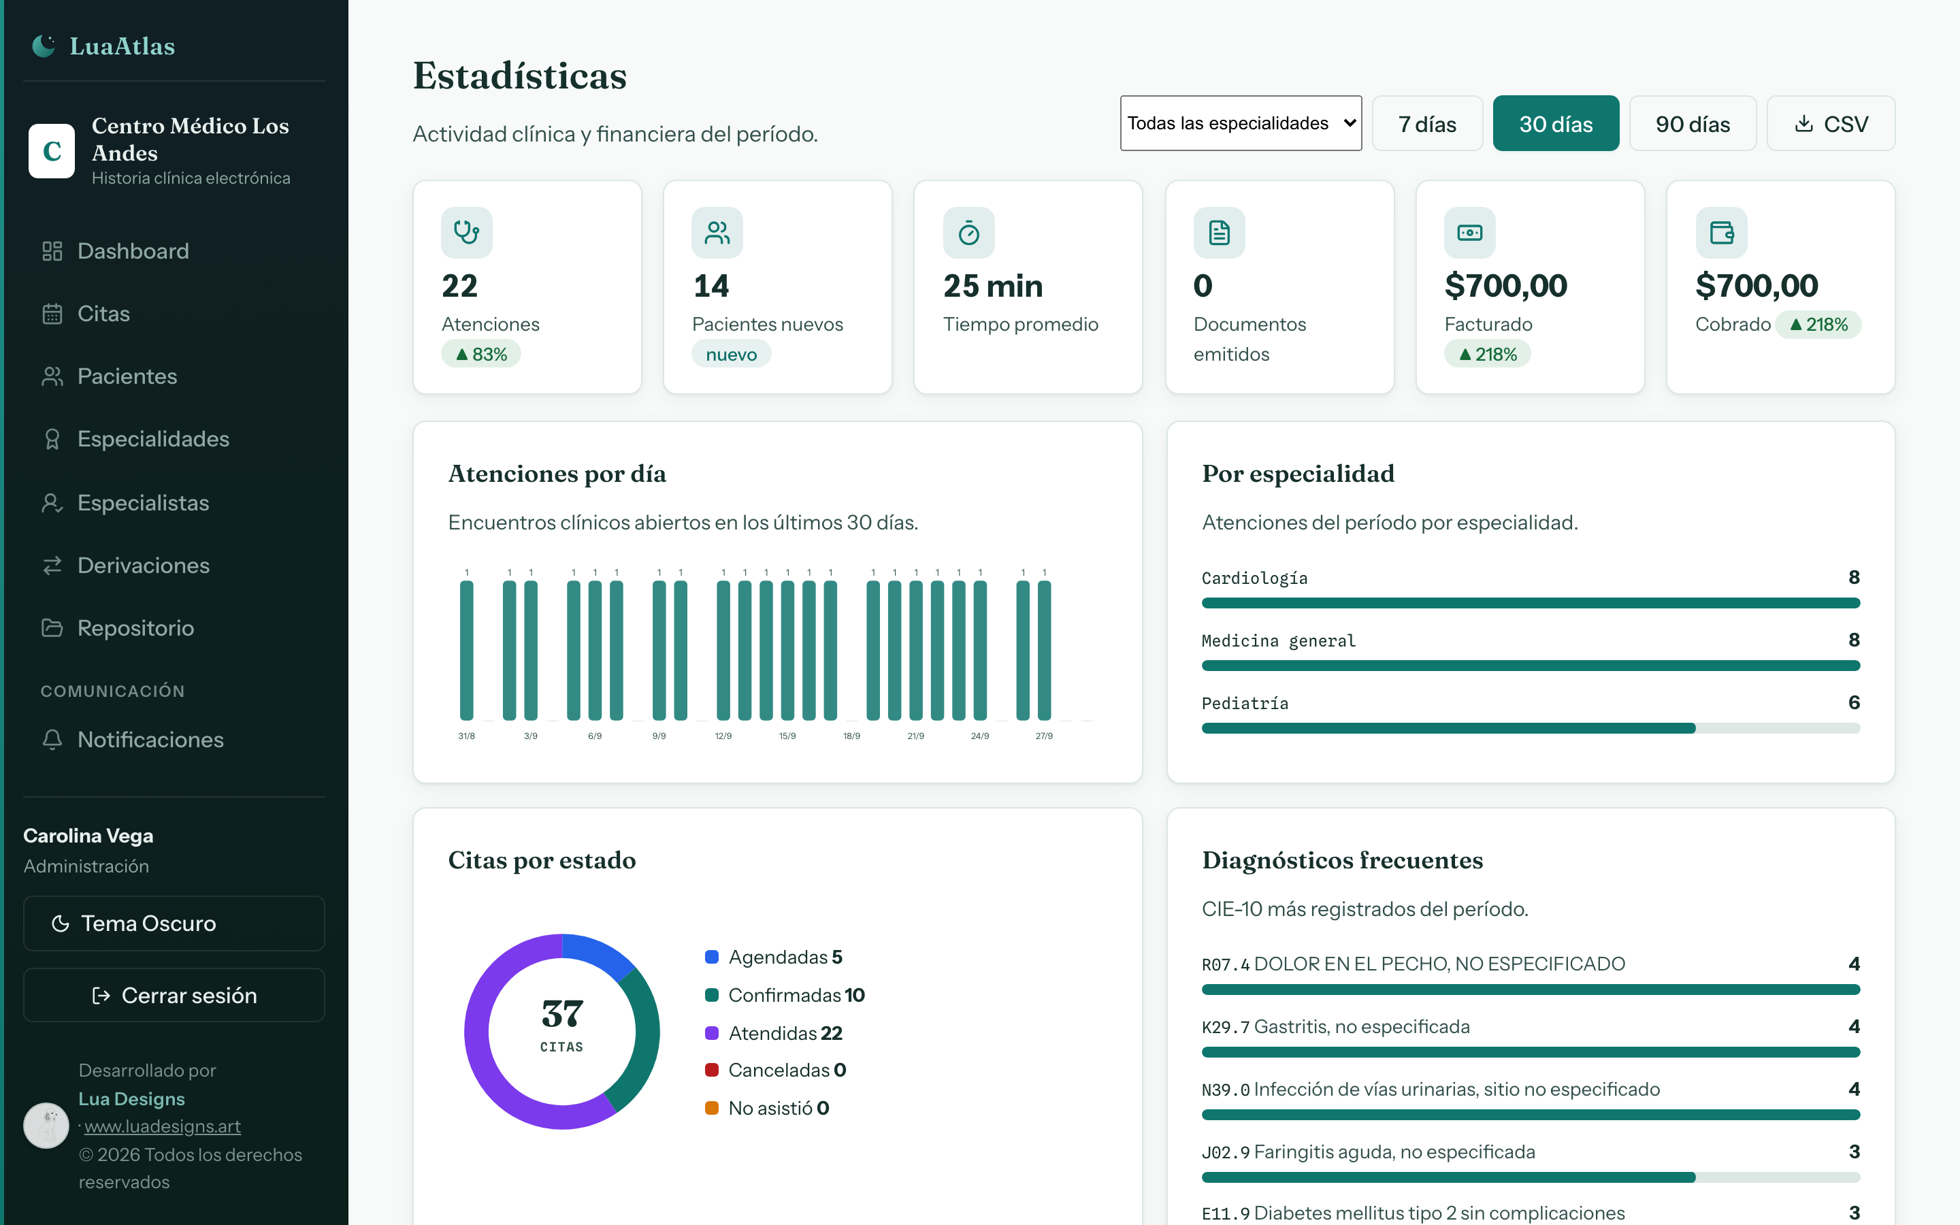Click the wallet icon on Cobrado card
The width and height of the screenshot is (1960, 1225).
pyautogui.click(x=1721, y=233)
